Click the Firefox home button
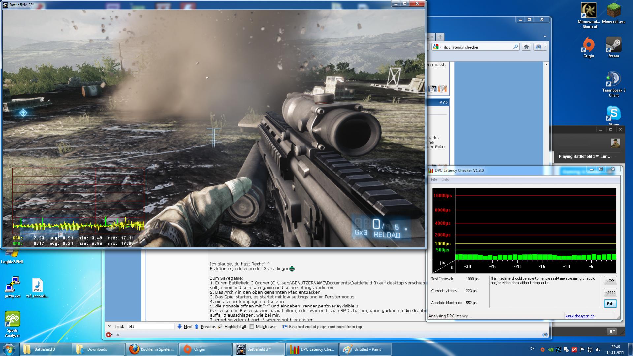This screenshot has width=633, height=356. click(526, 47)
